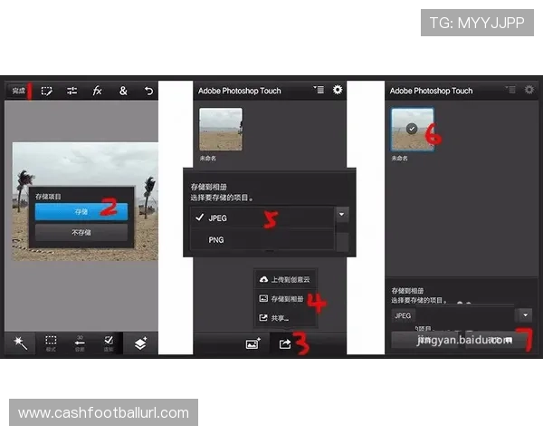This screenshot has width=543, height=435.
Task: Click the share export icon in the middle bottom bar
Action: [285, 343]
